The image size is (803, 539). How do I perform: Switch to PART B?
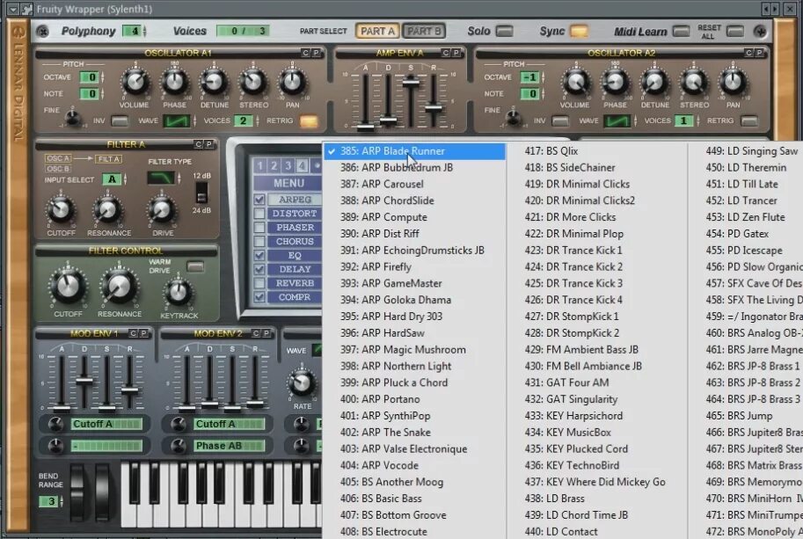[424, 32]
